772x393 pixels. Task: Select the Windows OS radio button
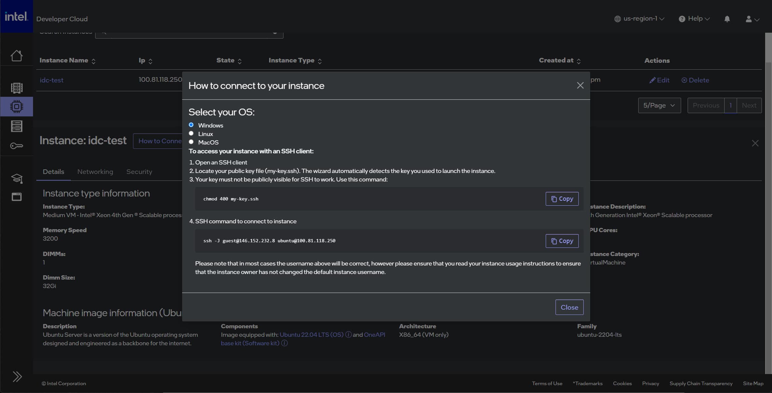pyautogui.click(x=191, y=125)
